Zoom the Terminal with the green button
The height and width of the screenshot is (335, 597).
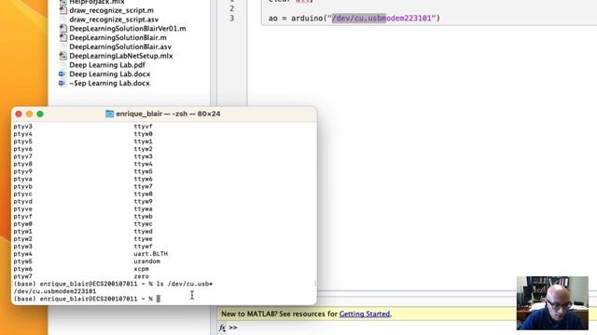point(40,114)
